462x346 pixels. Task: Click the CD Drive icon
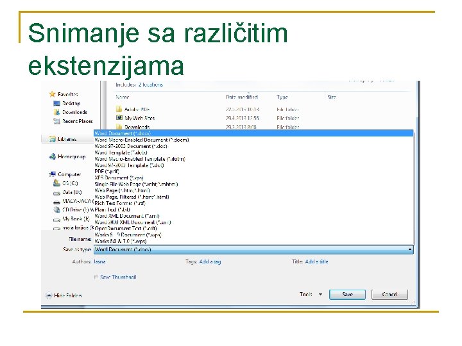point(56,210)
